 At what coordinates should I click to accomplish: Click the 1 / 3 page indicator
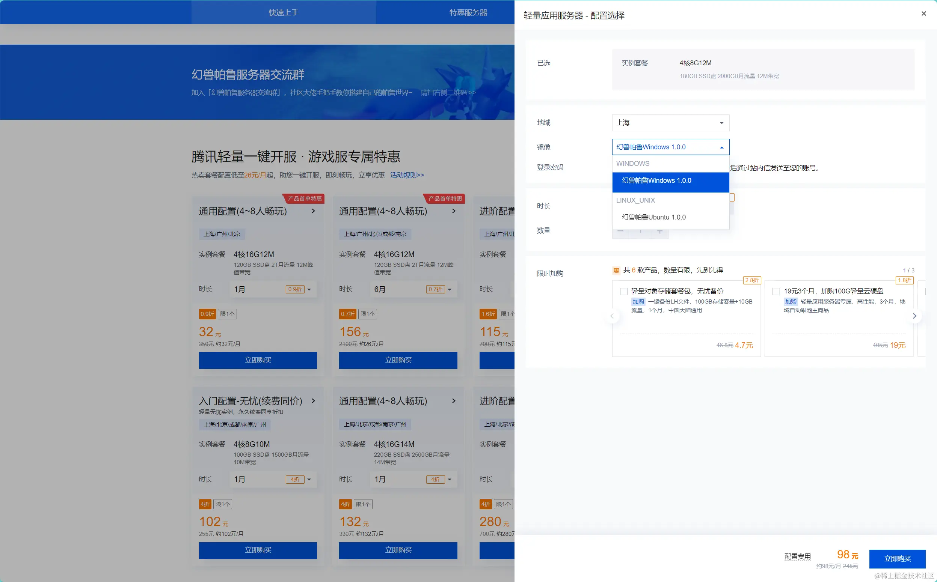[908, 270]
